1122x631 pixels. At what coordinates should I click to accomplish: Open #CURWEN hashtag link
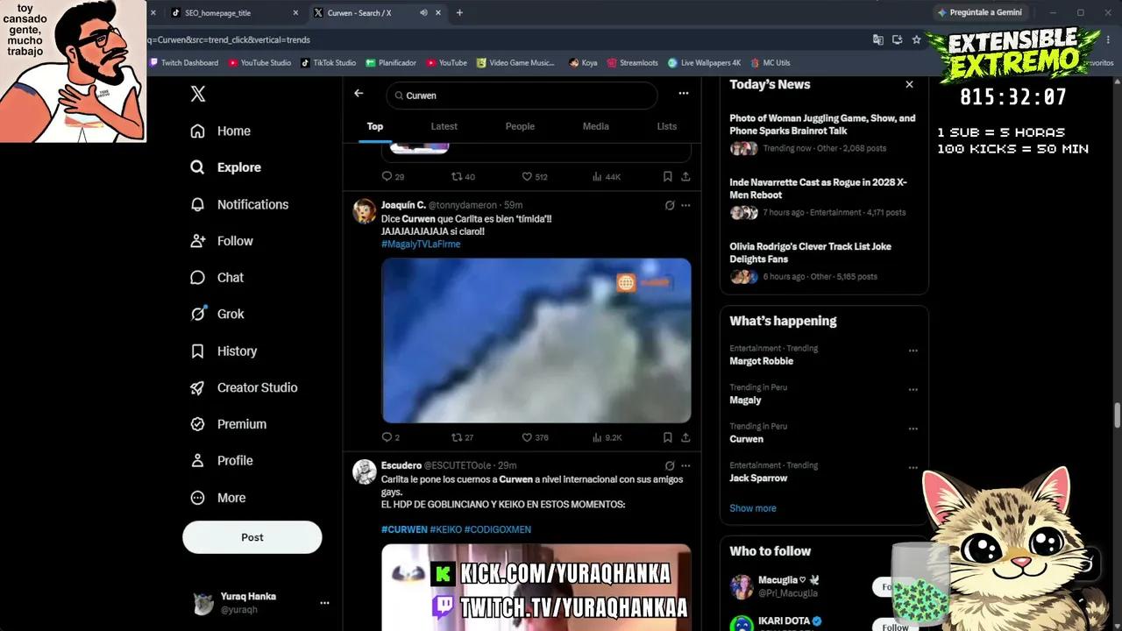point(404,529)
